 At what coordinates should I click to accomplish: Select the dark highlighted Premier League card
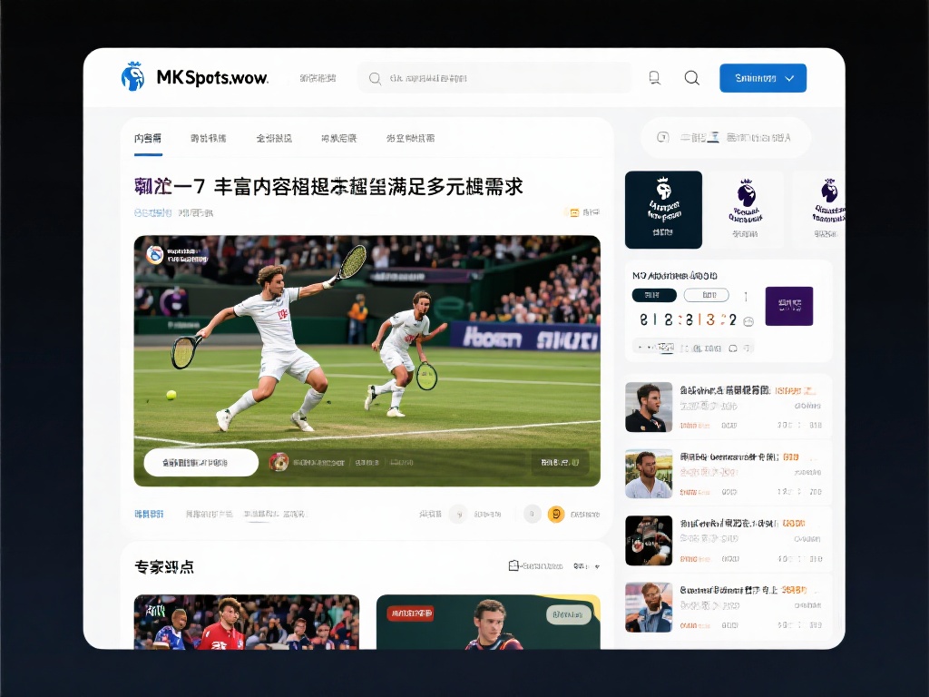(663, 210)
